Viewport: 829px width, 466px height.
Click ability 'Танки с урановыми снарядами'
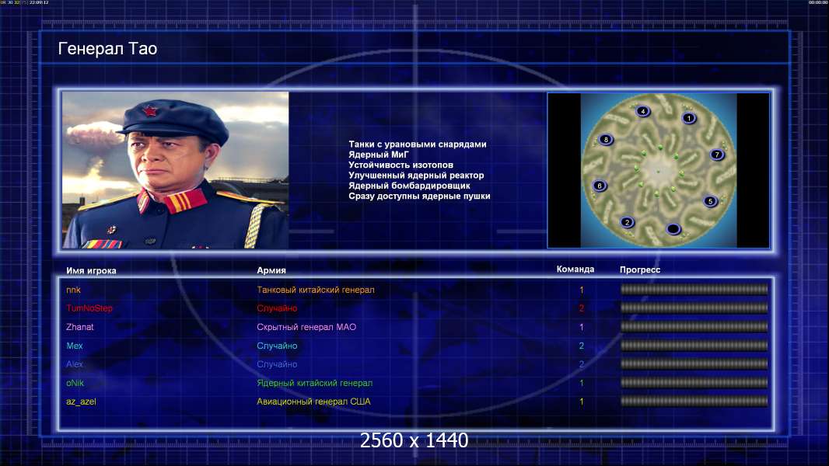pos(418,144)
